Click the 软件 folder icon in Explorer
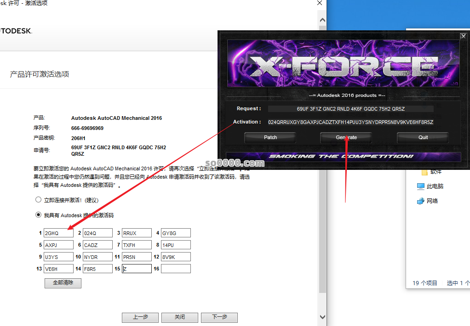 click(x=425, y=172)
